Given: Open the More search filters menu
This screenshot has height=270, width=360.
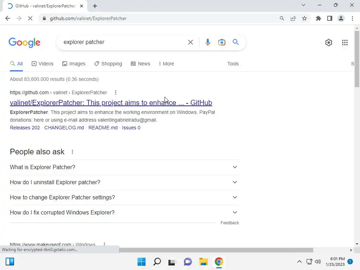Looking at the screenshot, I should tap(166, 64).
